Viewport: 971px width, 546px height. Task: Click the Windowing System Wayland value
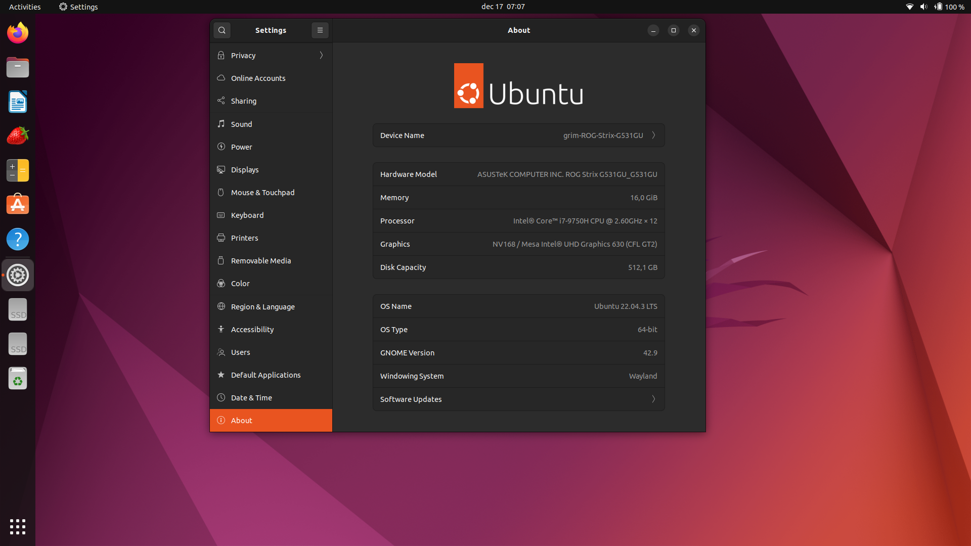[x=643, y=376]
